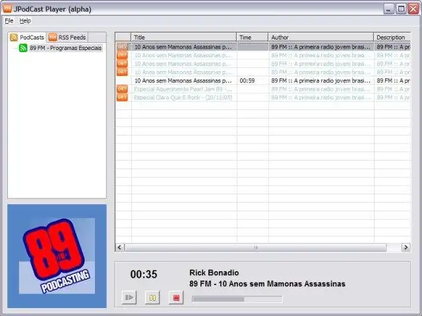Click the horizontal scrollbar thumb
Viewport: 422px width, 316px height.
coord(255,248)
